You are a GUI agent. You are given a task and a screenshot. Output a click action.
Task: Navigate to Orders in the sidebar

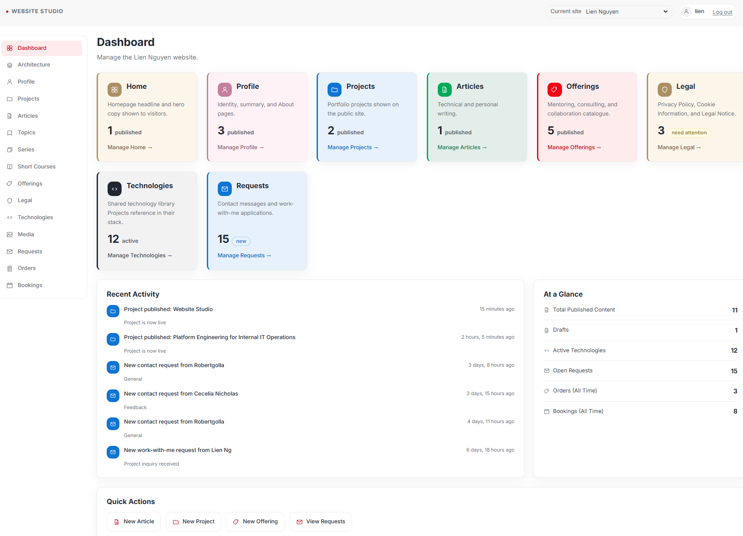[x=42, y=268]
